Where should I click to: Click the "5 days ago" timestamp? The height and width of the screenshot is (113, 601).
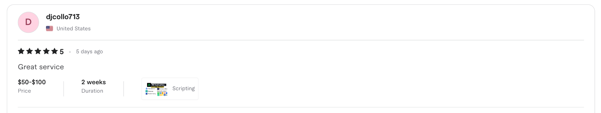(90, 51)
